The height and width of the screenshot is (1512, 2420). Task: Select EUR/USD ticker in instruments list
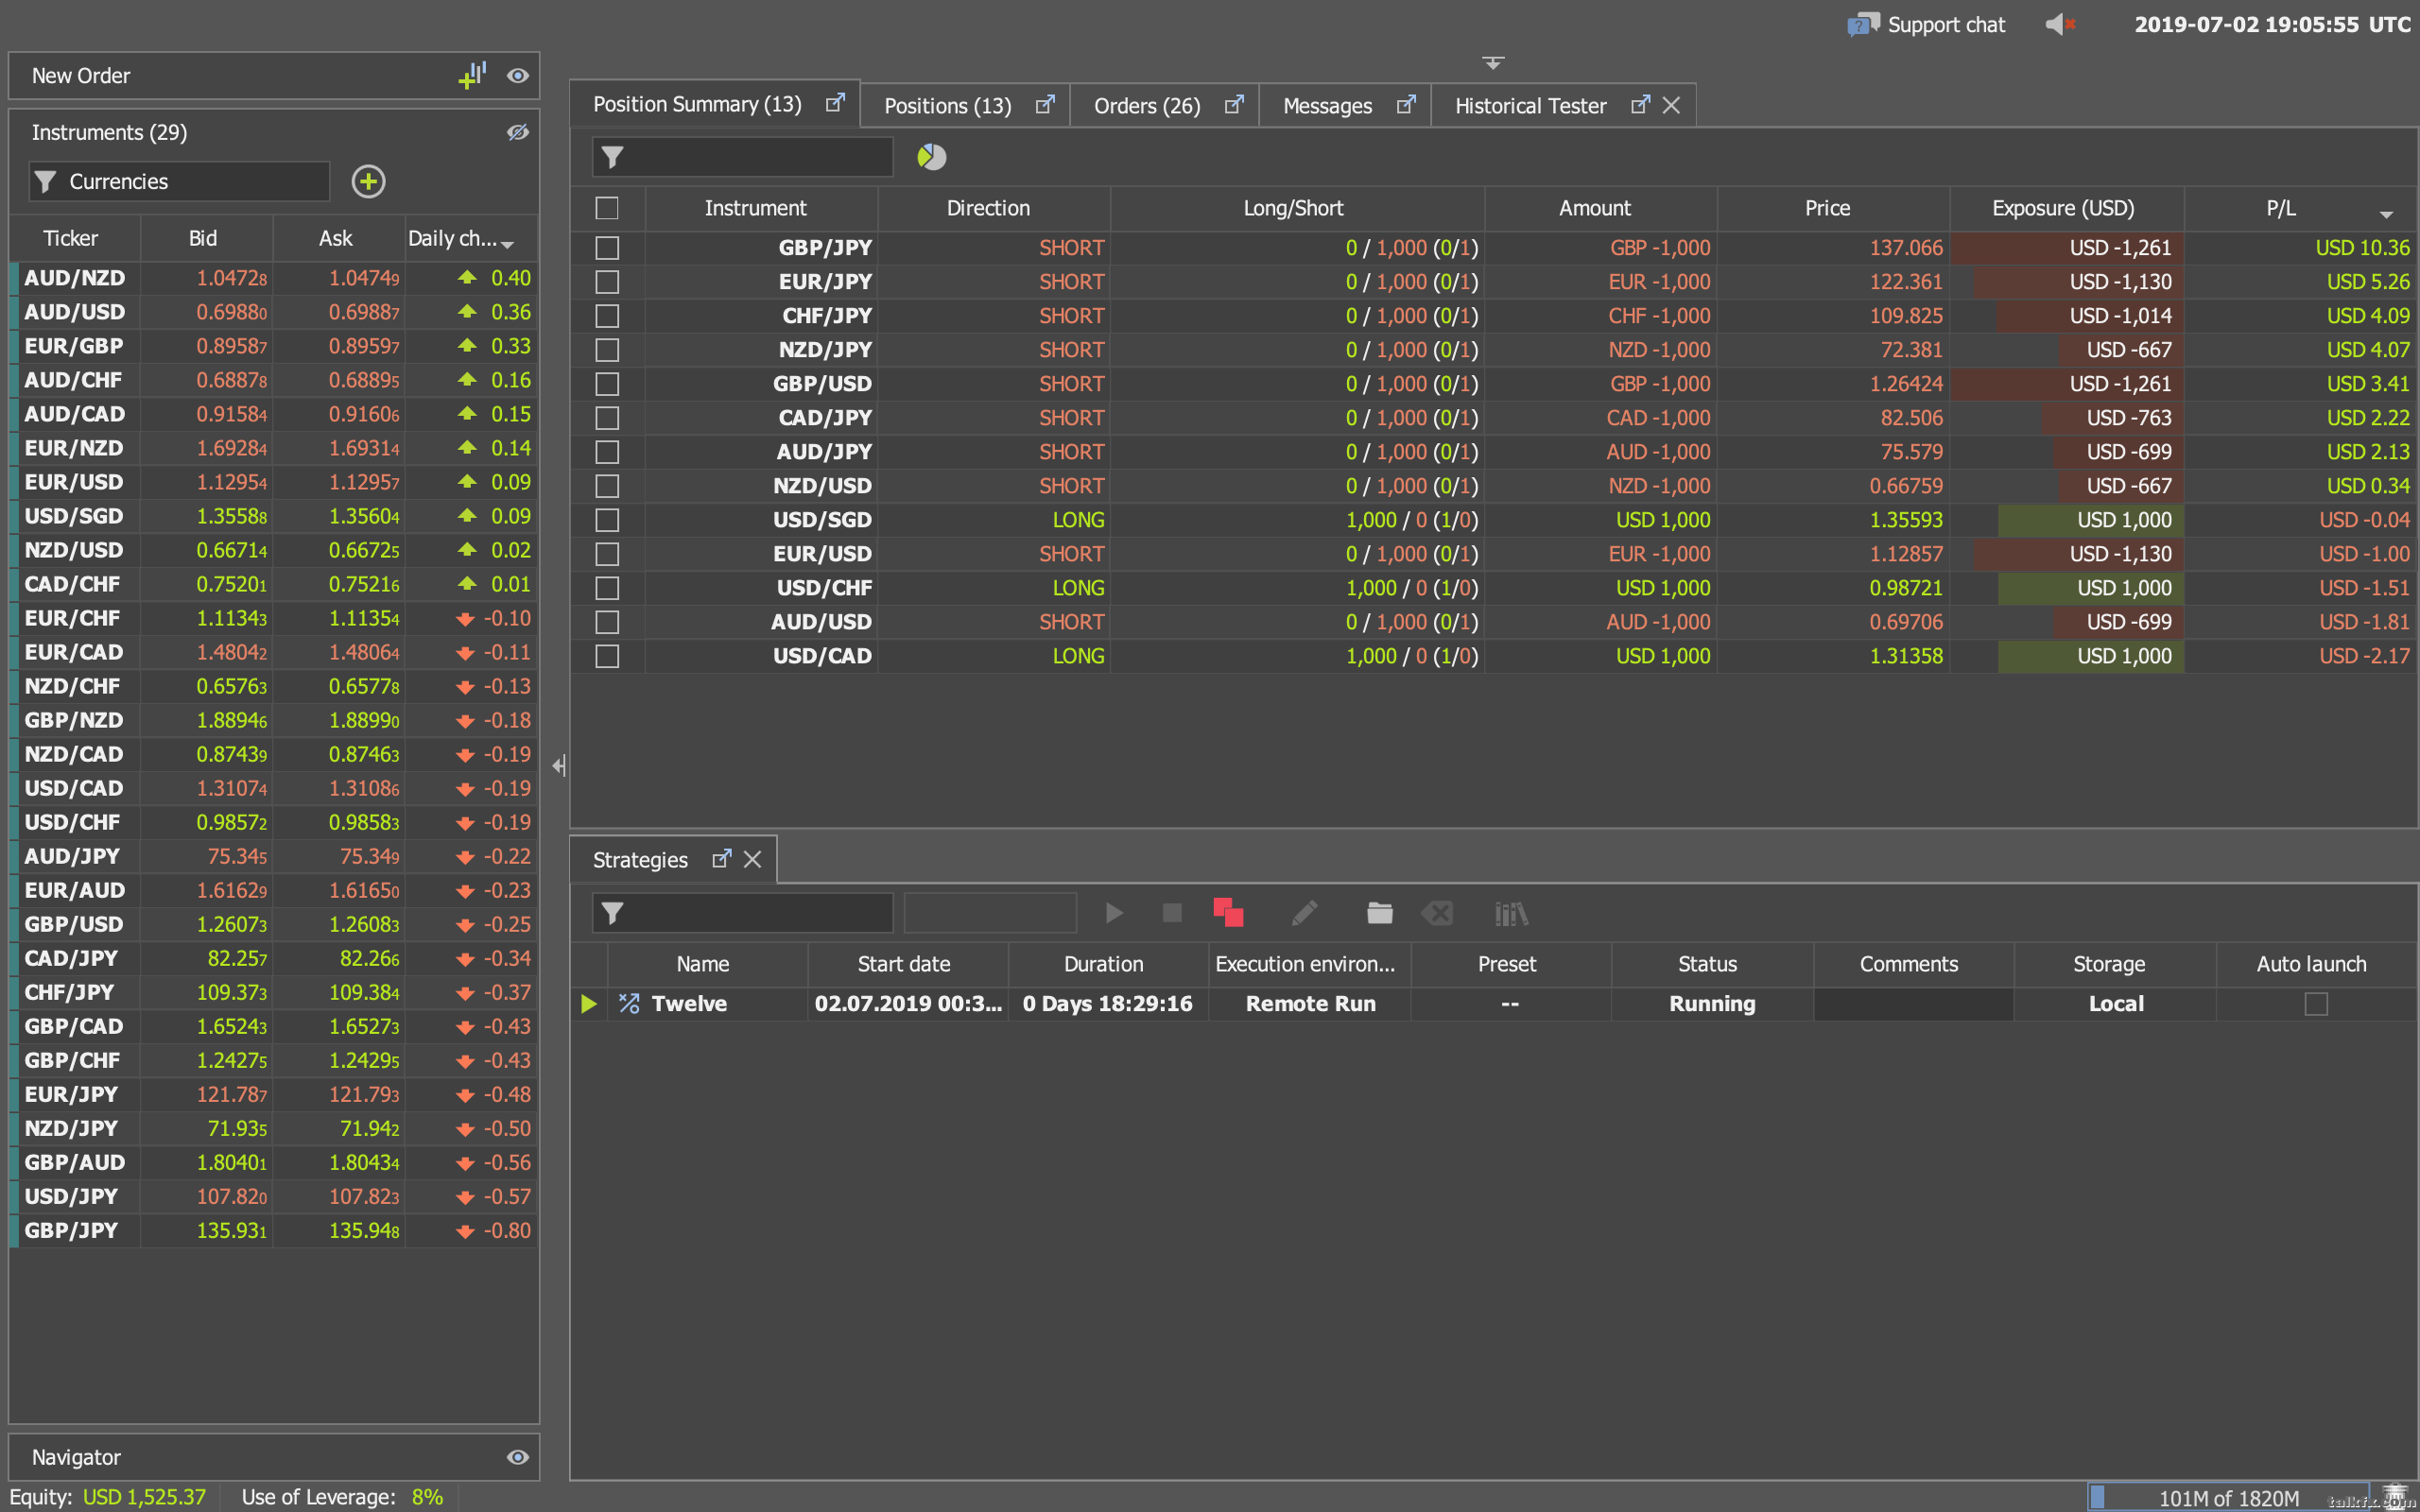[74, 482]
